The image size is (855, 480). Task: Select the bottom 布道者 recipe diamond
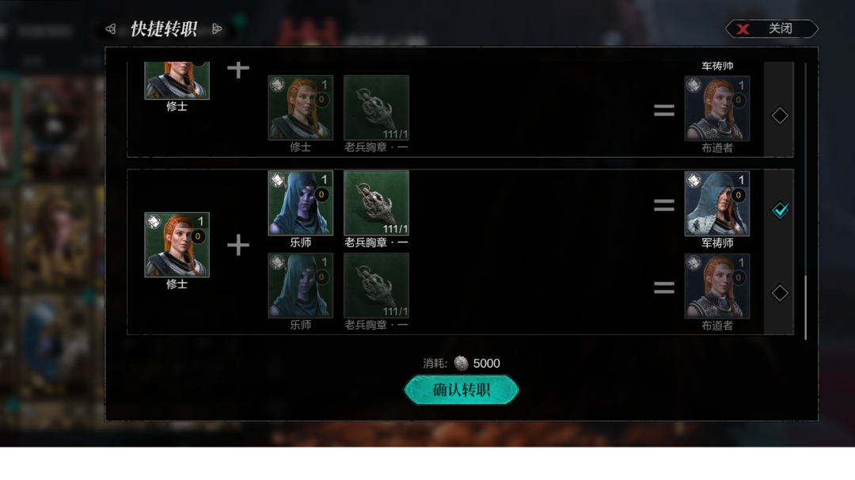(780, 293)
